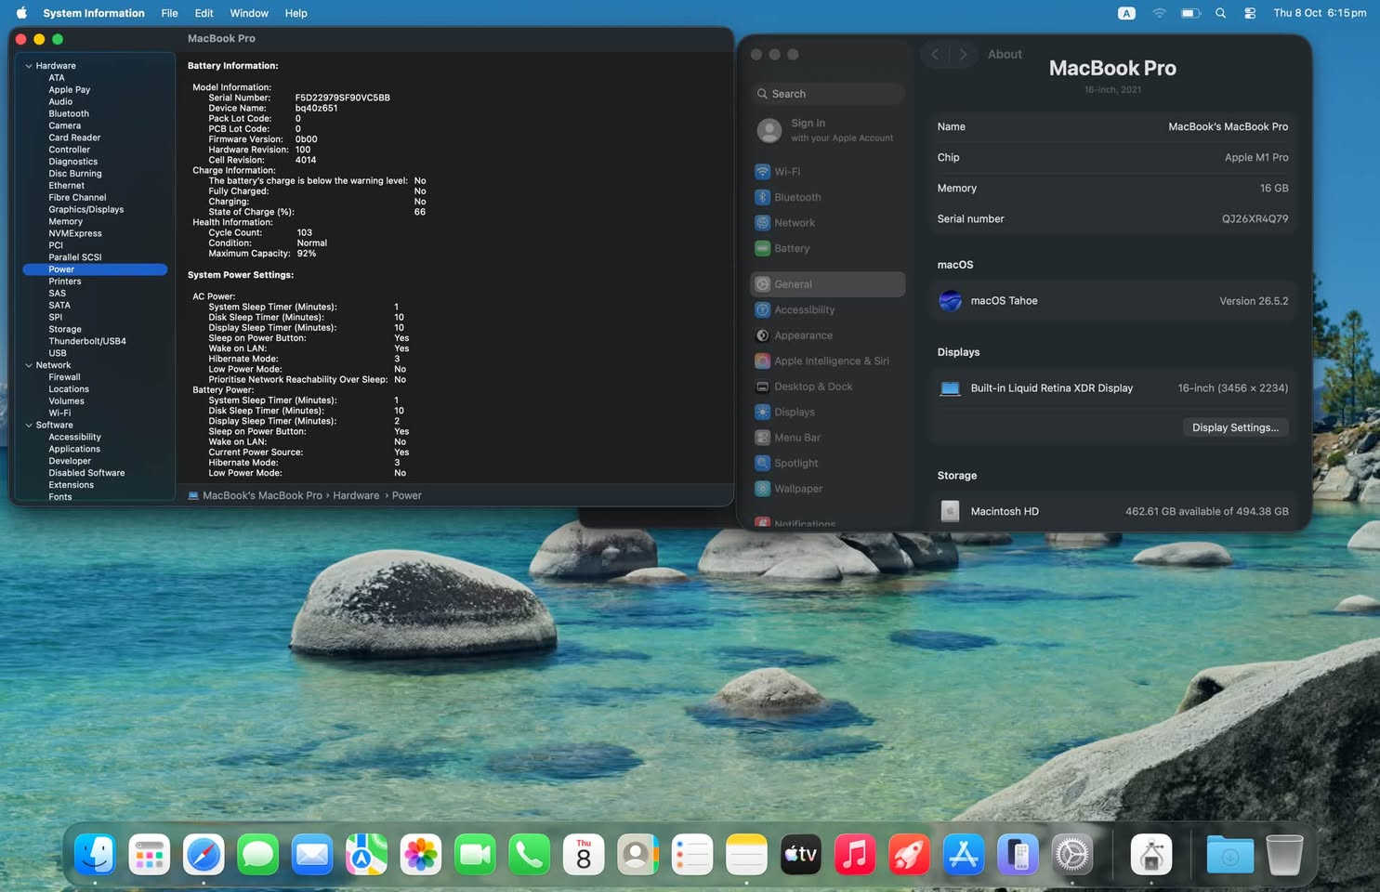This screenshot has width=1380, height=892.
Task: Collapse the Software tree section
Action: coord(29,425)
